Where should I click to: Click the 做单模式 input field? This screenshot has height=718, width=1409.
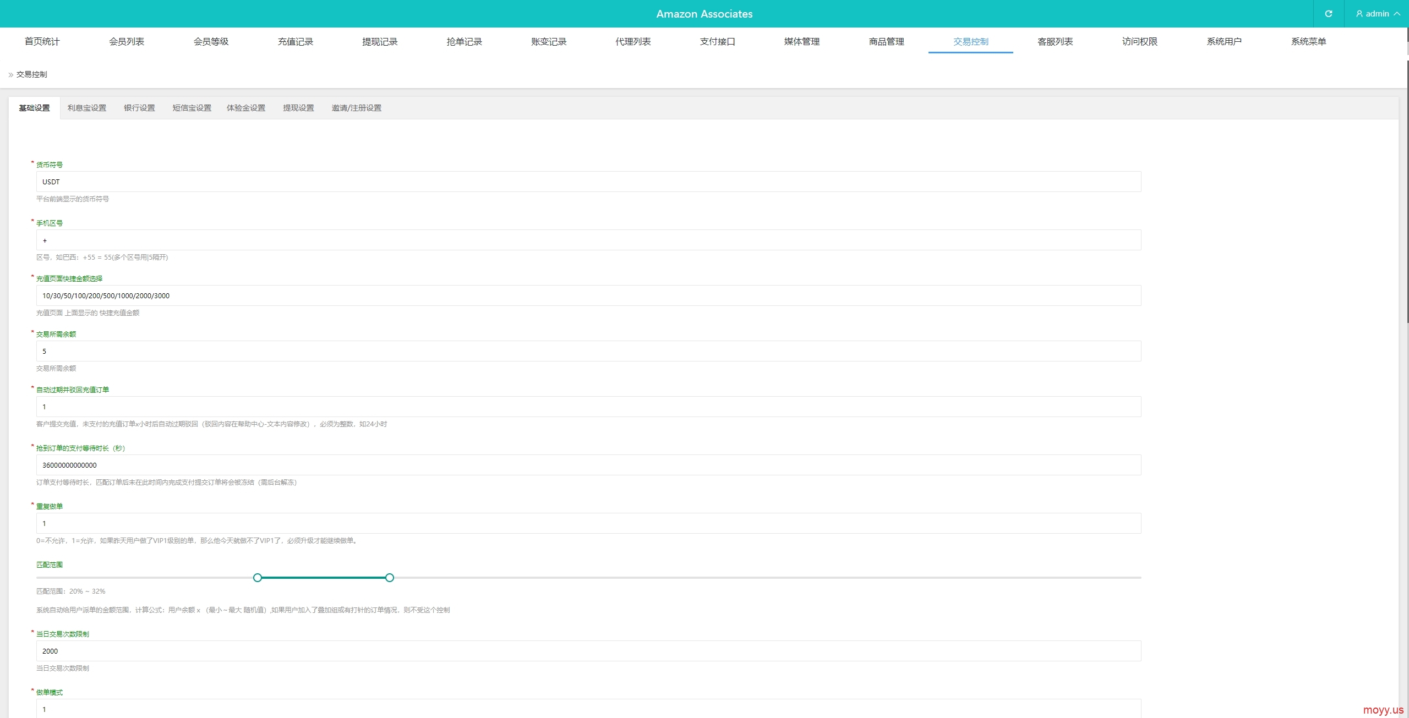click(588, 709)
